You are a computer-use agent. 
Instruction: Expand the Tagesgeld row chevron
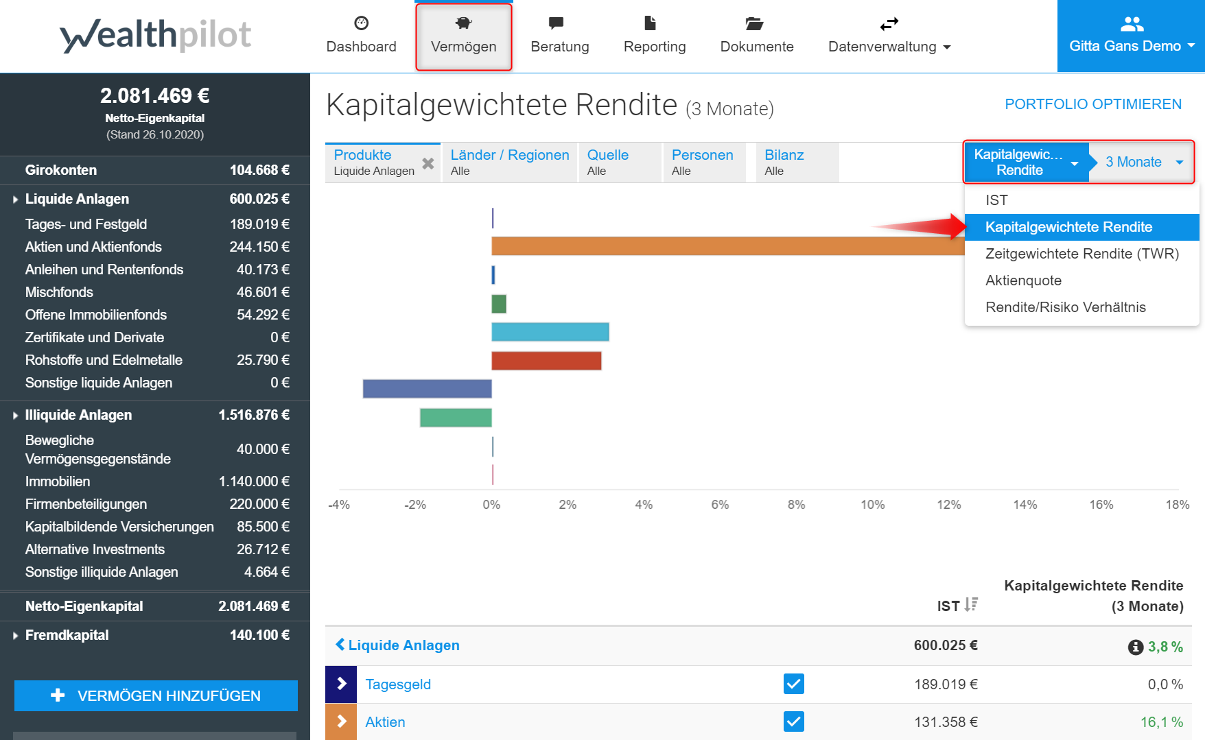[341, 684]
